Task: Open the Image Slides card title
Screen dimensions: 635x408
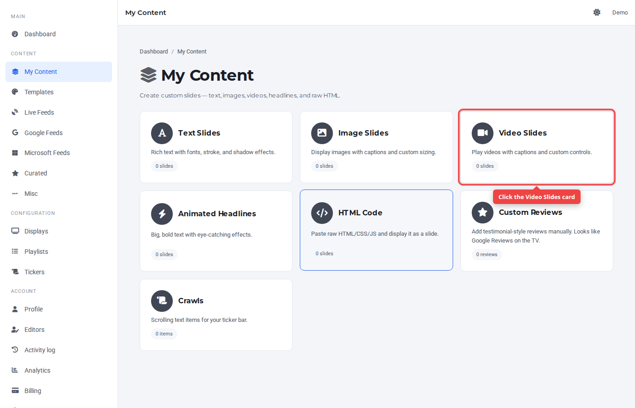Action: pyautogui.click(x=363, y=133)
